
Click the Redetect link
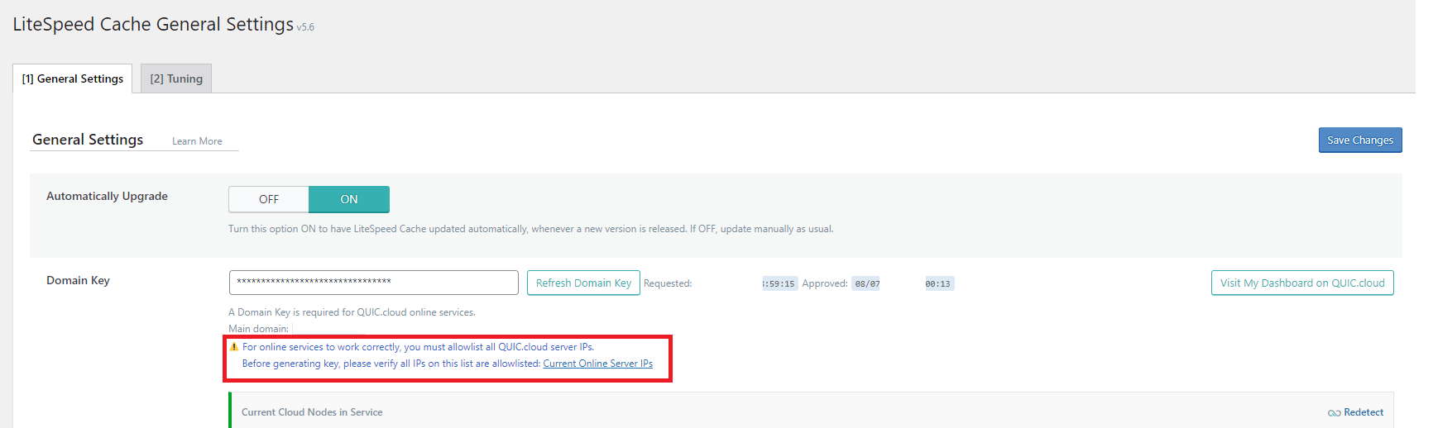pos(1364,412)
